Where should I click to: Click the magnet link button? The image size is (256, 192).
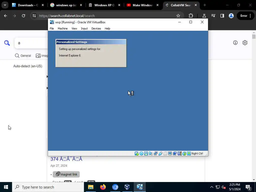tap(66, 174)
